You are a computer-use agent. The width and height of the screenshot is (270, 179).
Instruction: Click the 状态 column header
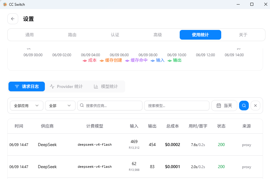pyautogui.click(x=221, y=126)
